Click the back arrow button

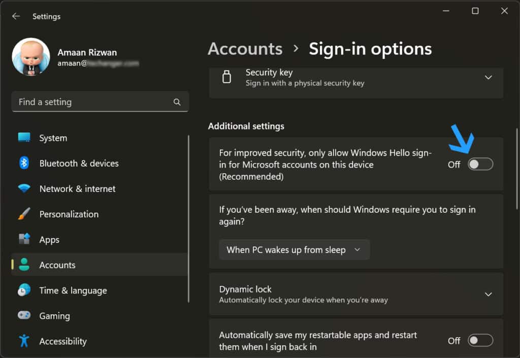[16, 16]
